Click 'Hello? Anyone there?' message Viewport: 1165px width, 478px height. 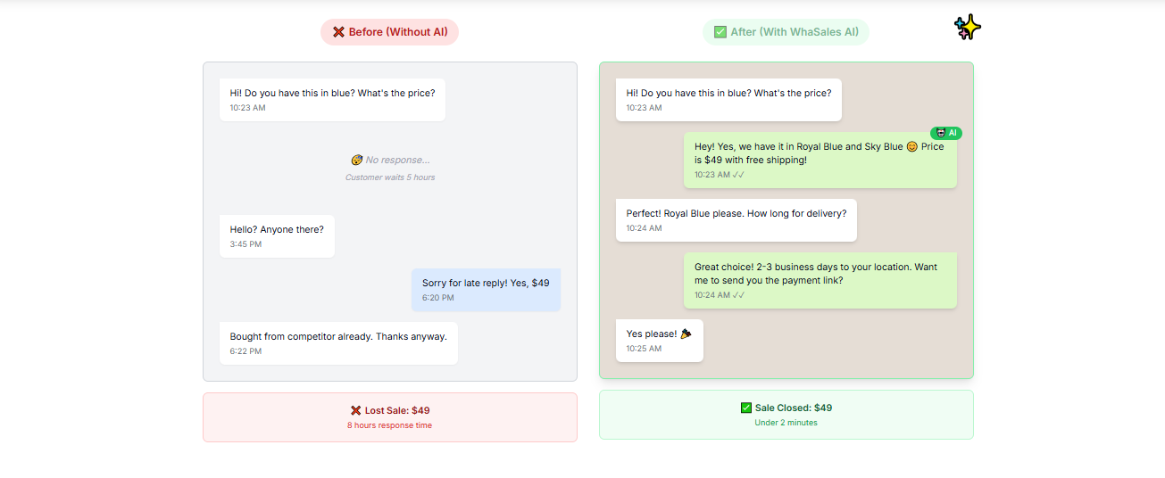277,236
